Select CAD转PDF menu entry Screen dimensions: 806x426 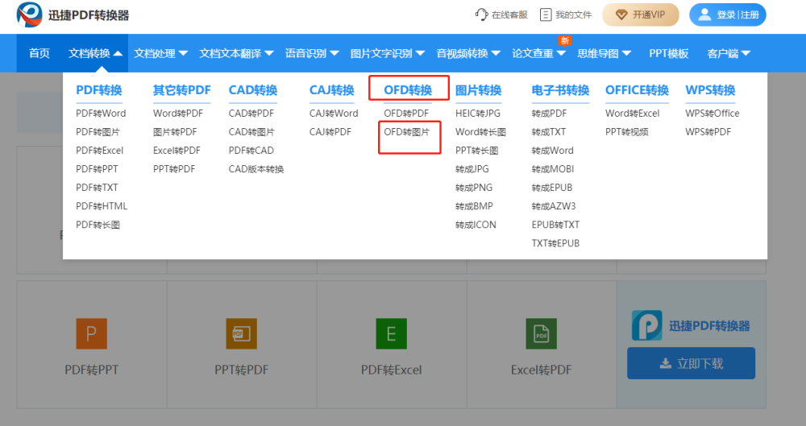[251, 113]
